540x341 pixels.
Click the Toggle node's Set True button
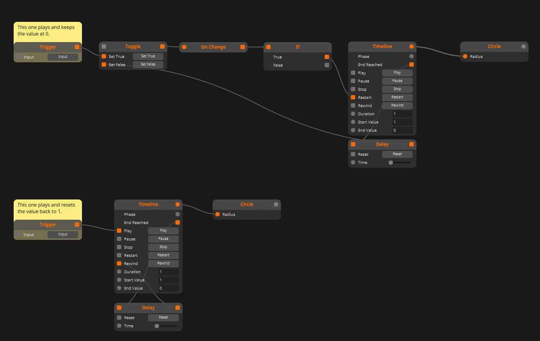pos(148,56)
